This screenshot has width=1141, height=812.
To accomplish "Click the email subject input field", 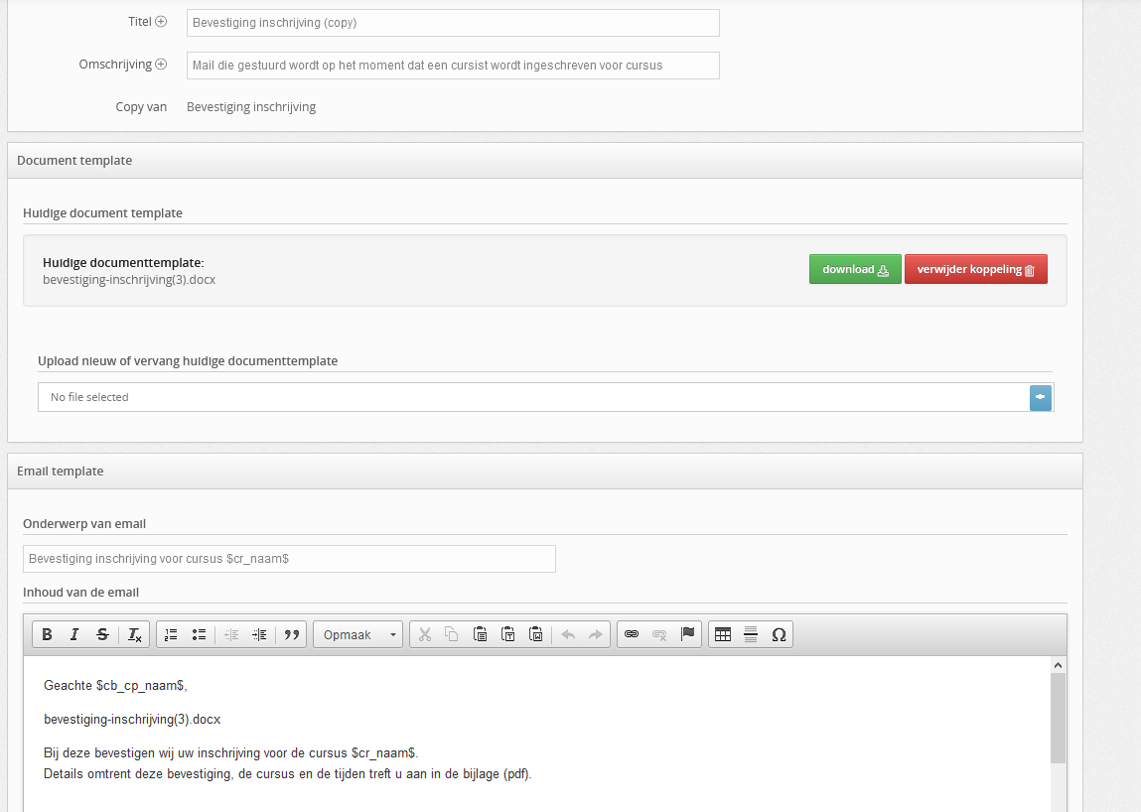I will click(x=289, y=559).
